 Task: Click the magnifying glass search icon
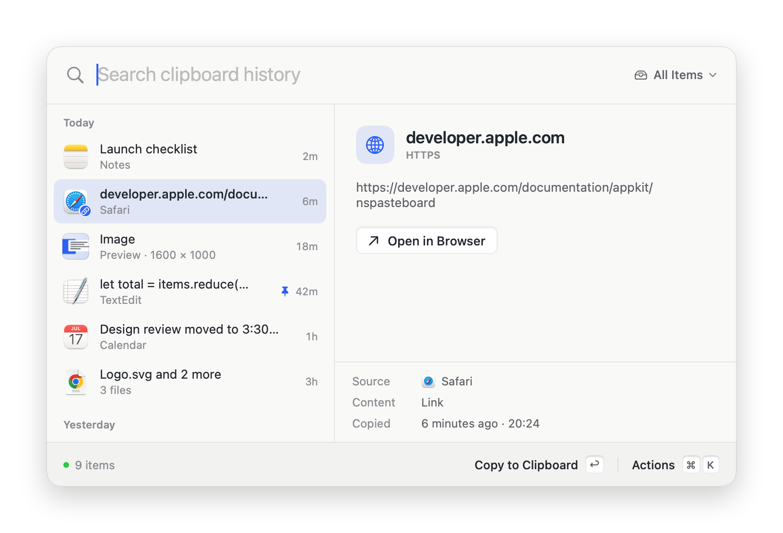[x=75, y=75]
